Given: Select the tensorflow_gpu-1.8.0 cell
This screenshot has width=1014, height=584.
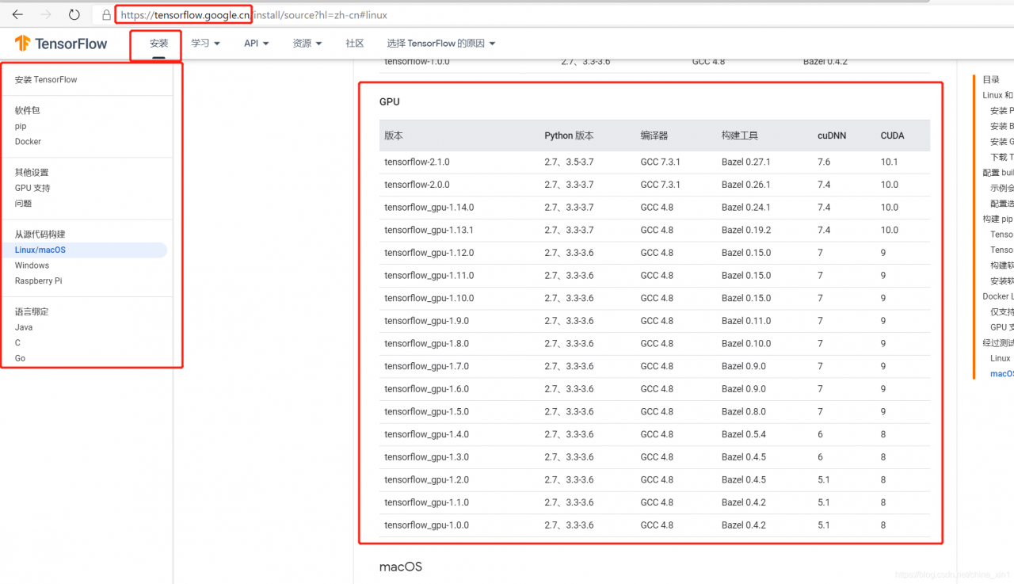Looking at the screenshot, I should 427,344.
